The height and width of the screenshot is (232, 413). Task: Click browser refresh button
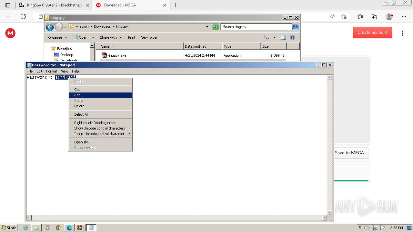(x=23, y=16)
